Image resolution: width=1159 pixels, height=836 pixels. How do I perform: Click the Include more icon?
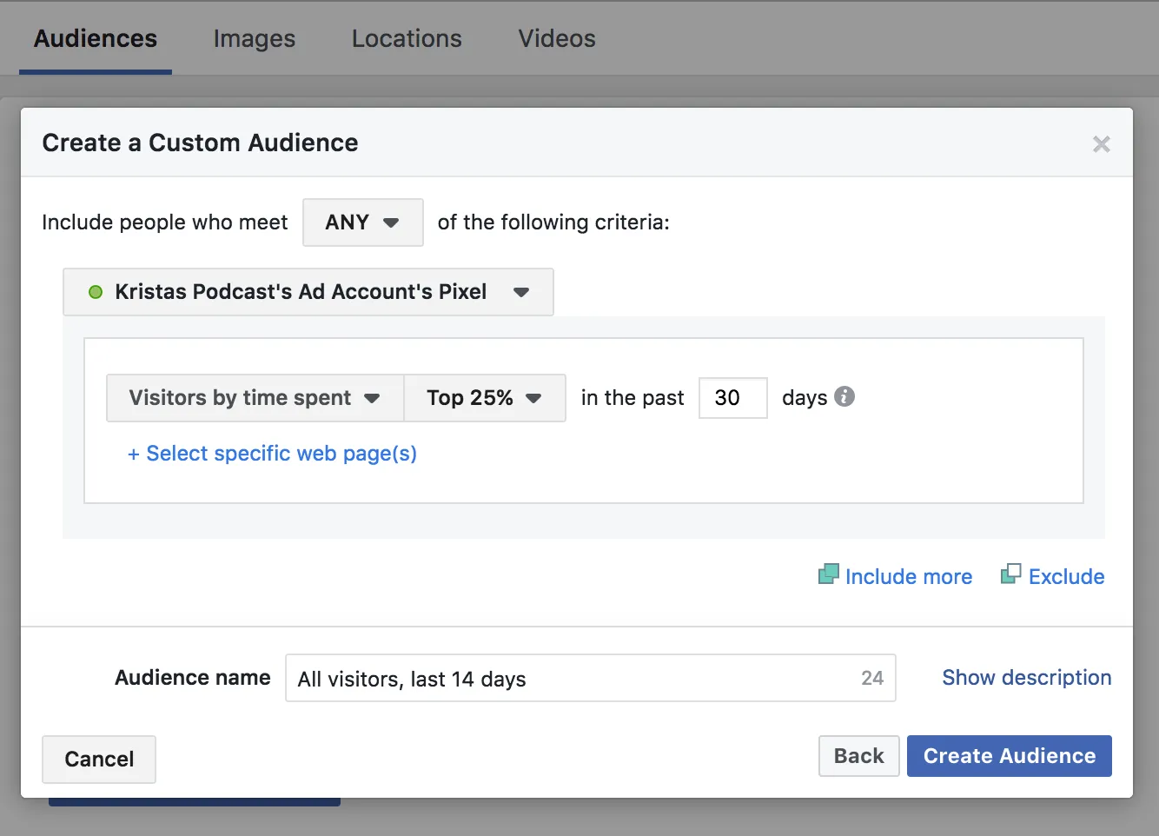[829, 574]
